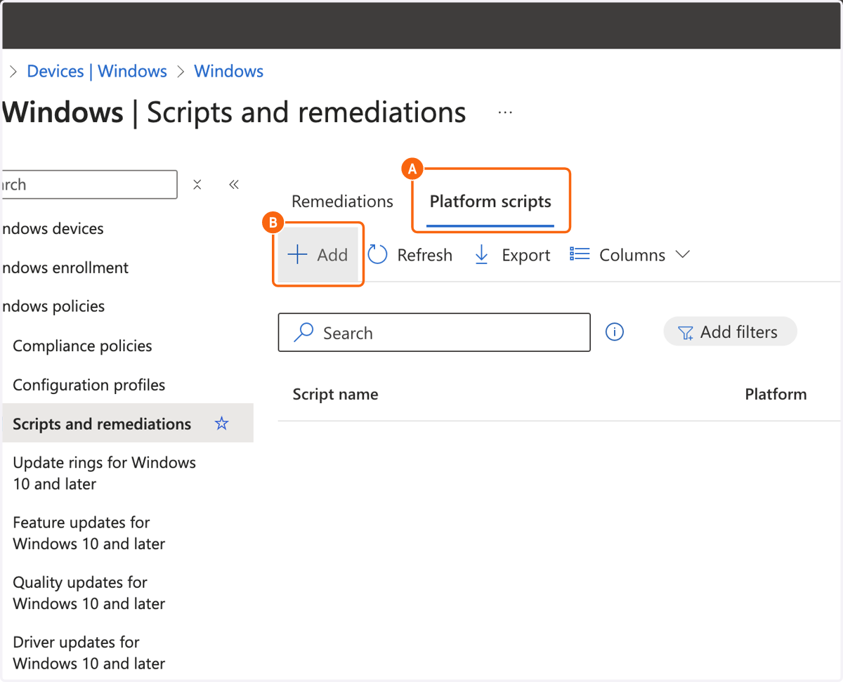The width and height of the screenshot is (843, 682).
Task: Open Configuration profiles in sidebar
Action: (x=89, y=385)
